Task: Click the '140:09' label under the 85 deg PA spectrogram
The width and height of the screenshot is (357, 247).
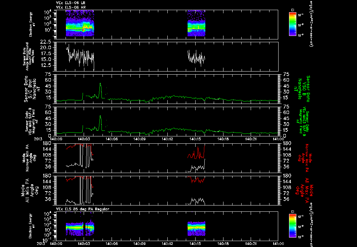Action: click(x=139, y=244)
